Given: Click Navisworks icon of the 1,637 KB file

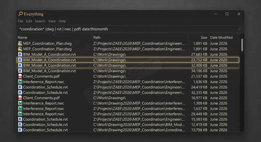Looking at the screenshot, I should (x=20, y=109).
